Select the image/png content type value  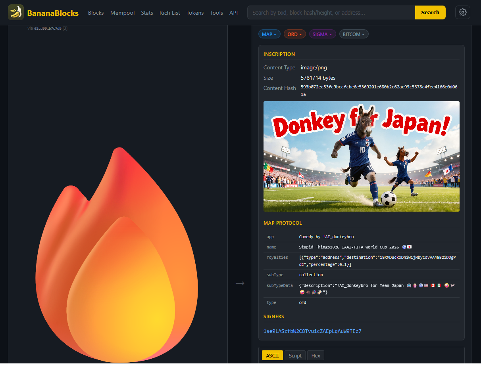[x=314, y=67]
